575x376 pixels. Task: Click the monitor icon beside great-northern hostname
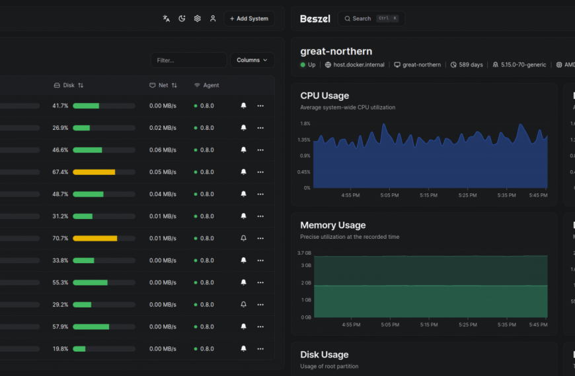pos(397,65)
